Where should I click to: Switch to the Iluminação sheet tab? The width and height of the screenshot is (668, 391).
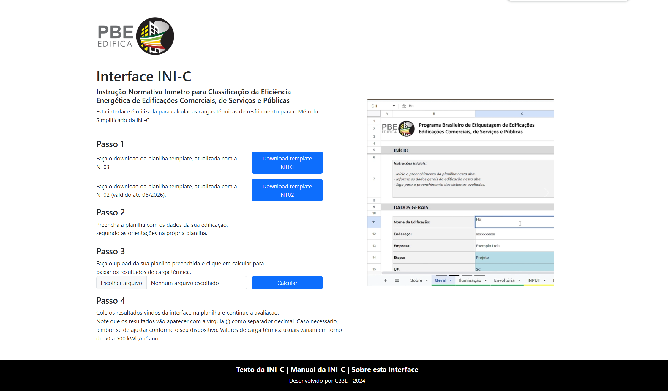click(x=470, y=280)
